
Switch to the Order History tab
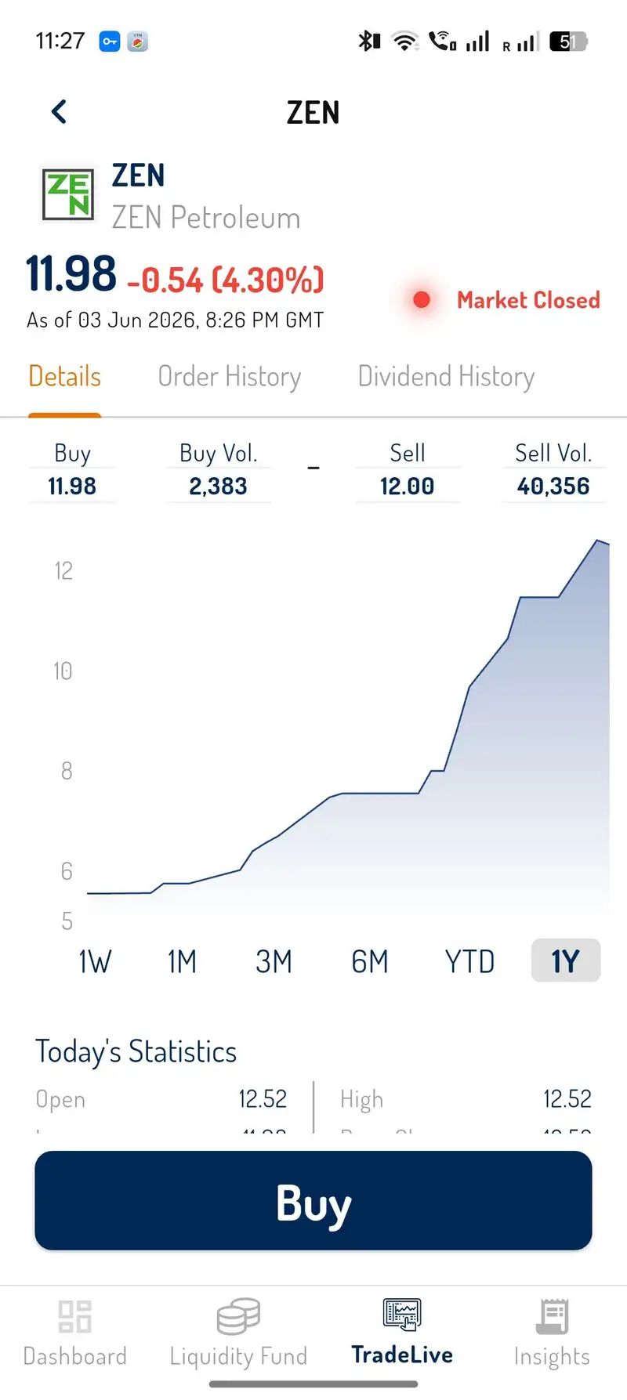[x=230, y=377]
